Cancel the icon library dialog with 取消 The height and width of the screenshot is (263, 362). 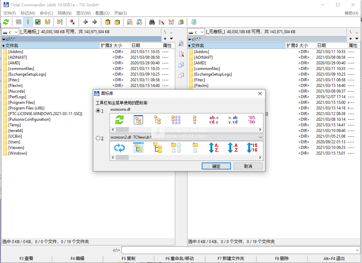click(248, 166)
